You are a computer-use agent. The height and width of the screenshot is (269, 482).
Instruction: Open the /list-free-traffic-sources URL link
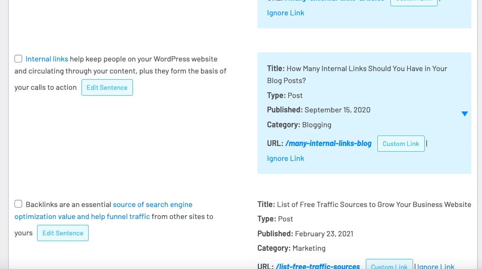click(x=318, y=266)
